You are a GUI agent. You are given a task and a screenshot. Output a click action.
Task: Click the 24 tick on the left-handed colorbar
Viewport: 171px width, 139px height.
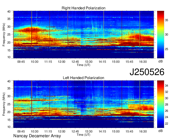166,117
